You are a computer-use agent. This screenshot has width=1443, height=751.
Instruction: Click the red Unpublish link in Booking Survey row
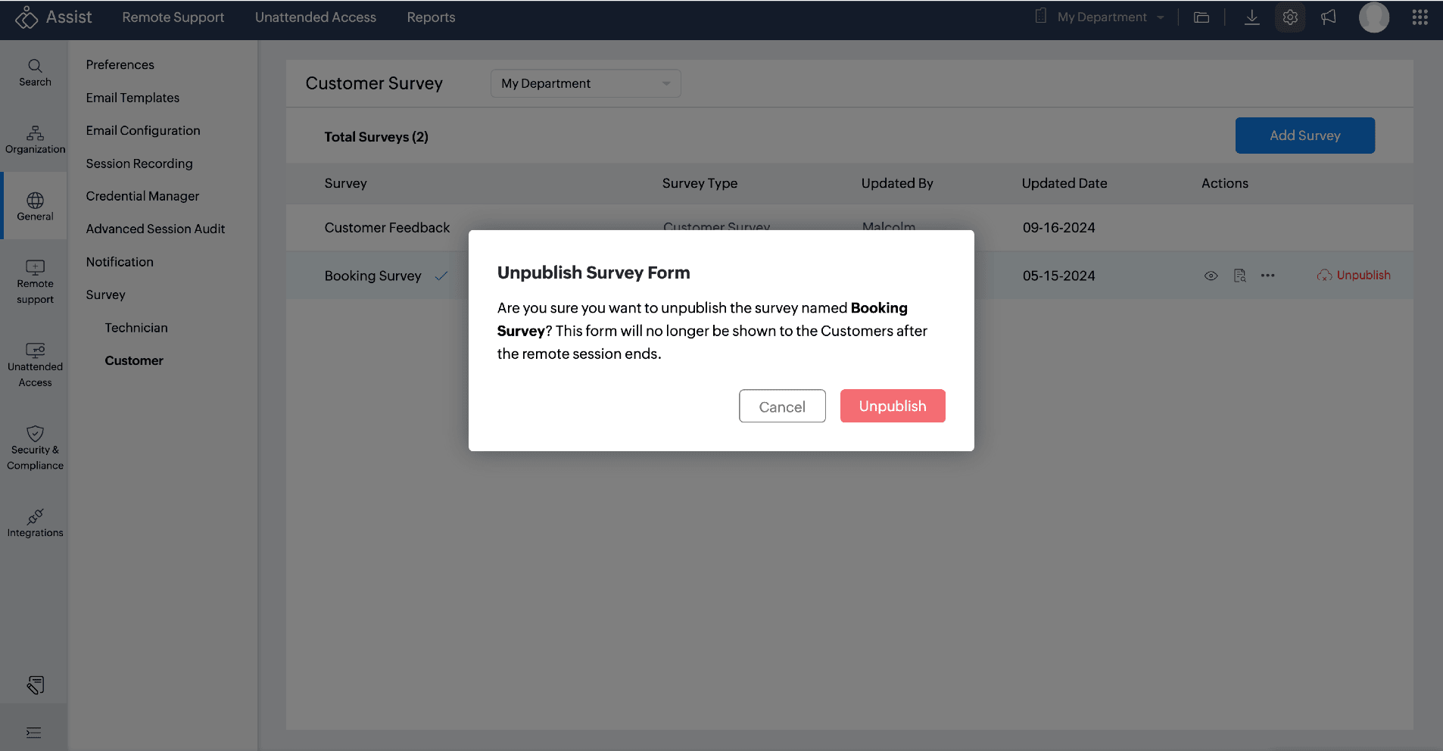[x=1354, y=276]
